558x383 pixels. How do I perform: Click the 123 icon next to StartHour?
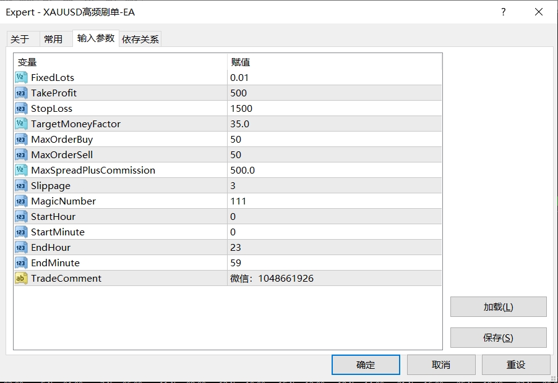22,216
